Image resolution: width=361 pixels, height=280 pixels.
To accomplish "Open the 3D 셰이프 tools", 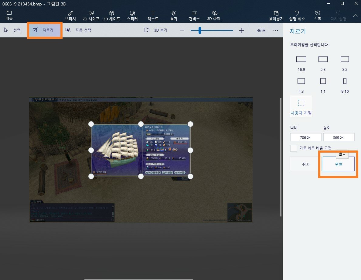I will 112,16.
